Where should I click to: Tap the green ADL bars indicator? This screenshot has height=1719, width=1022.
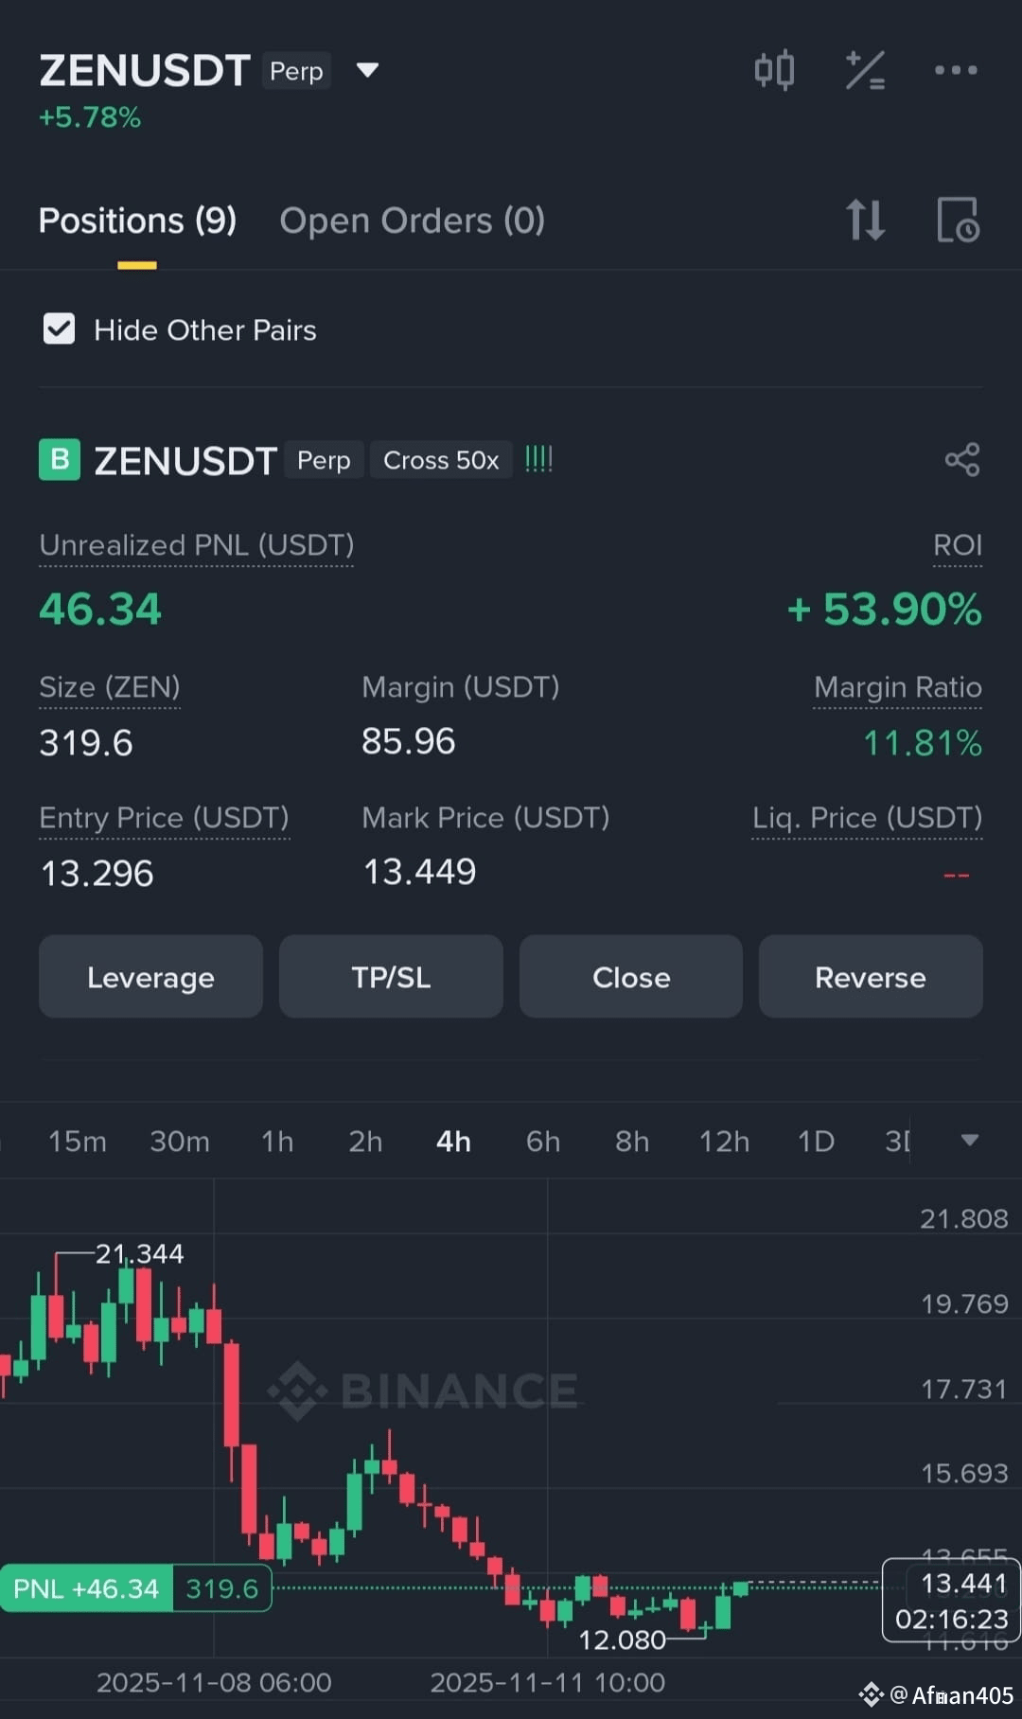[x=538, y=460]
